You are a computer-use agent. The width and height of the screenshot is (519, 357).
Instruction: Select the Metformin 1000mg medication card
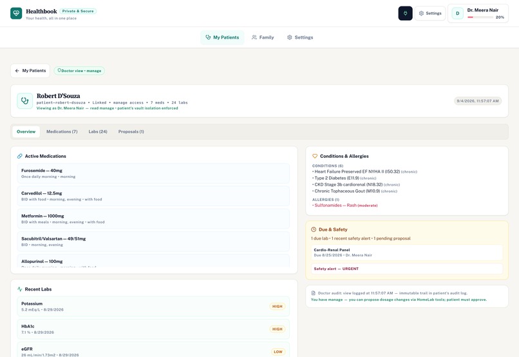153,218
